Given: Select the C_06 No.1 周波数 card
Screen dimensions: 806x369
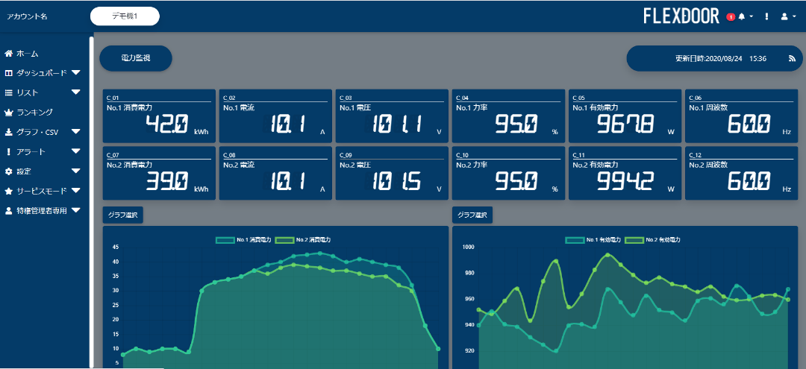Looking at the screenshot, I should [741, 116].
